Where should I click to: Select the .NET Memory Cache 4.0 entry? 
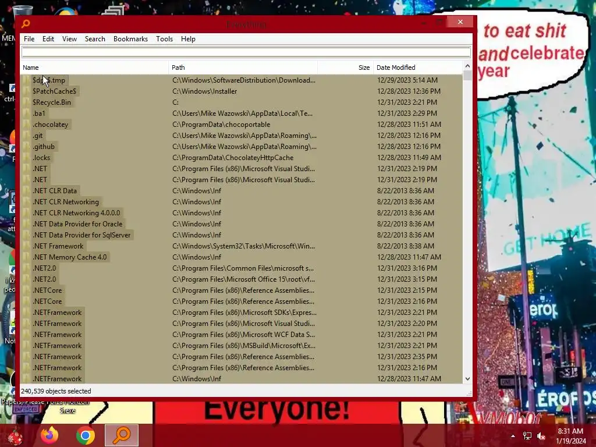click(x=70, y=257)
